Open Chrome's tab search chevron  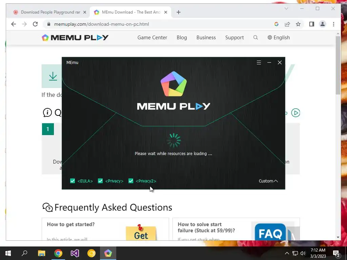pyautogui.click(x=286, y=8)
